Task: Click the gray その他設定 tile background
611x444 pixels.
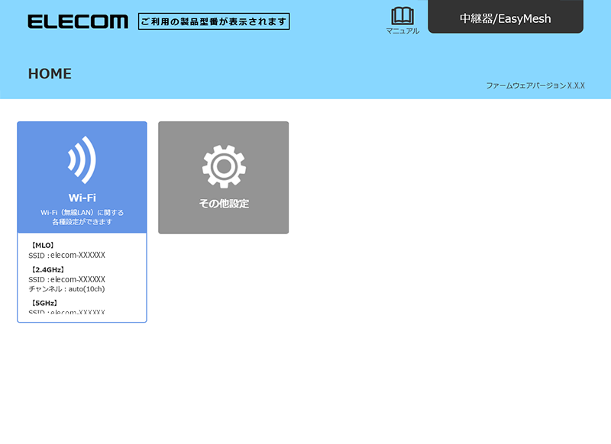Action: (x=223, y=178)
